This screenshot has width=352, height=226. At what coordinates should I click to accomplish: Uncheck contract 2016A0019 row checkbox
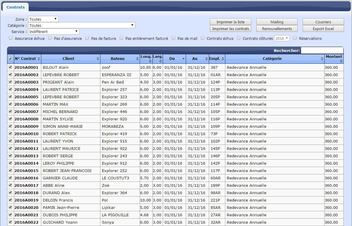tap(10, 200)
